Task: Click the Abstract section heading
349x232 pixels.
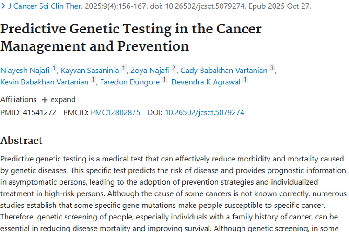Action: (x=21, y=141)
